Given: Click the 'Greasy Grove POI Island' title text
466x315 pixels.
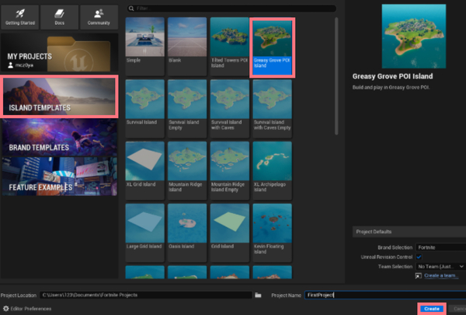Looking at the screenshot, I should [392, 76].
